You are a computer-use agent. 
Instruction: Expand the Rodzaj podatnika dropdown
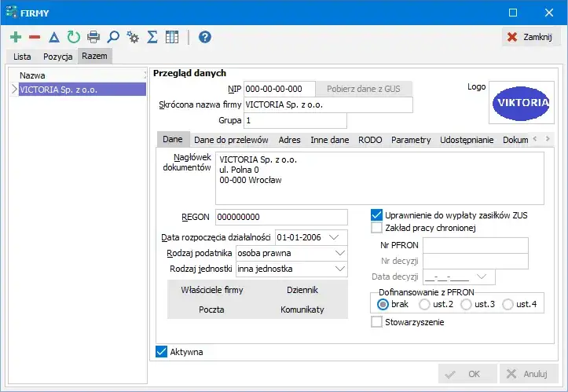tap(339, 253)
